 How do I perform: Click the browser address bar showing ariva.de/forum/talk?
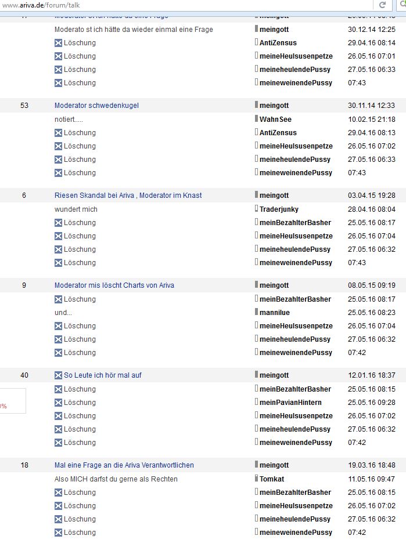point(174,5)
